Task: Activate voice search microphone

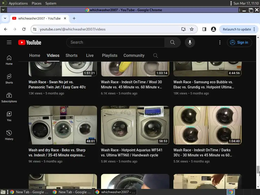Action: pos(190,42)
